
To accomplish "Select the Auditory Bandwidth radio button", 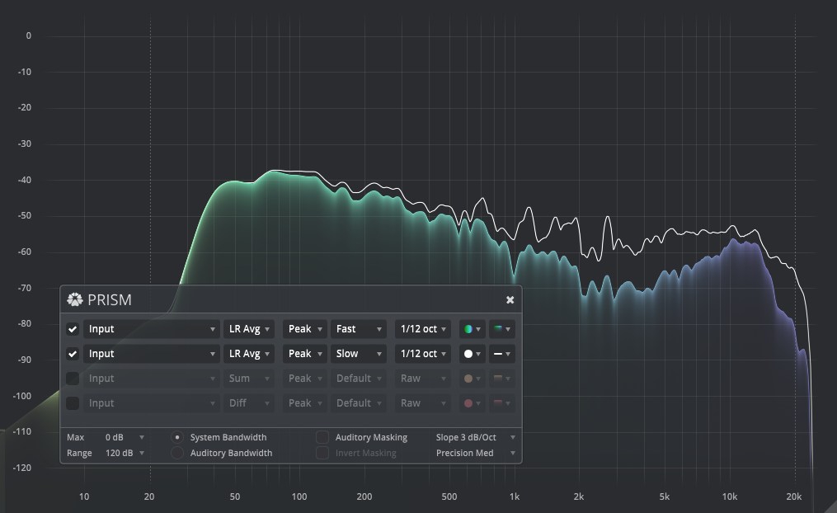I will pyautogui.click(x=177, y=453).
